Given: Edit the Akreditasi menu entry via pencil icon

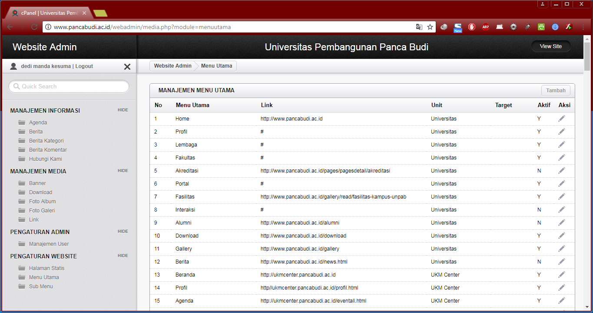Looking at the screenshot, I should pyautogui.click(x=562, y=170).
